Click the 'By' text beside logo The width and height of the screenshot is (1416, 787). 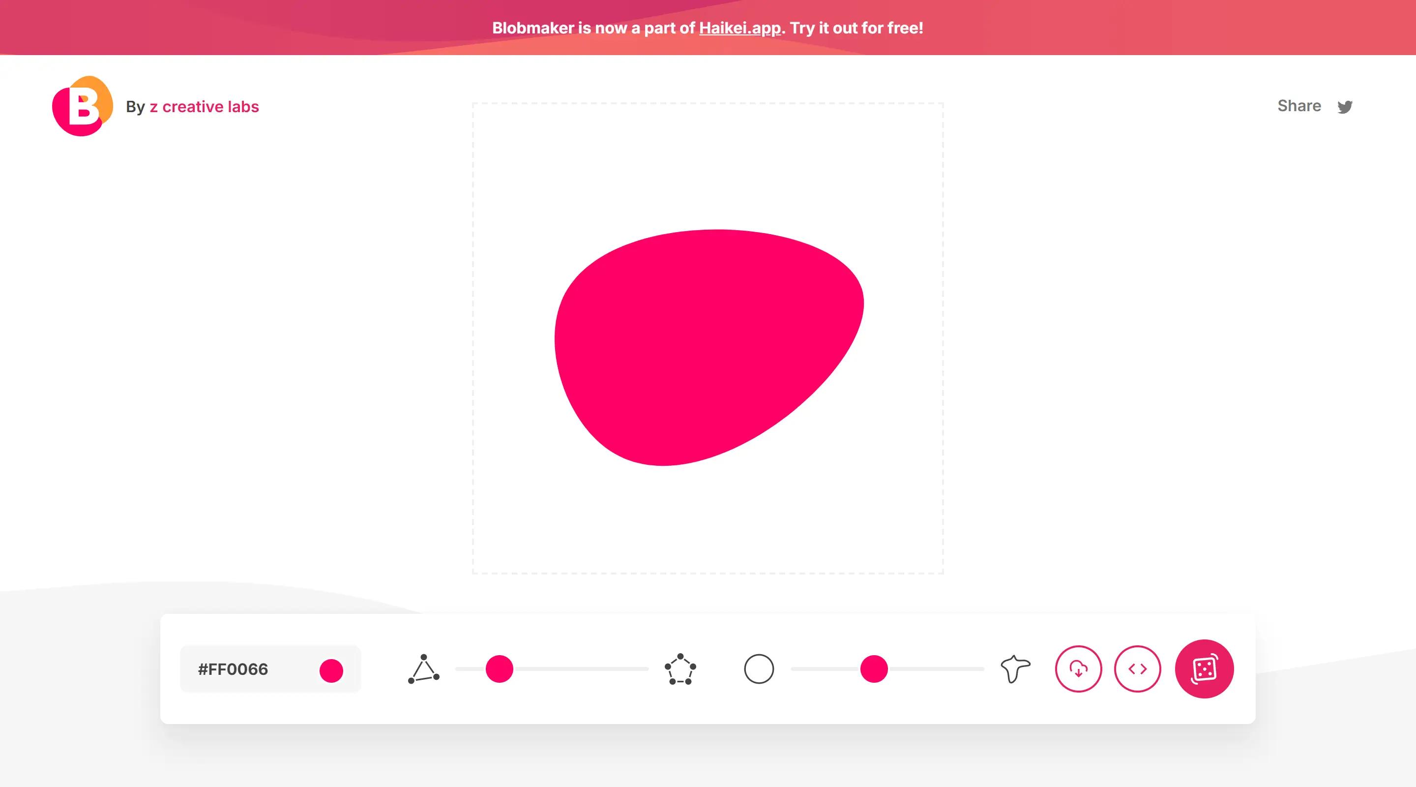tap(135, 107)
